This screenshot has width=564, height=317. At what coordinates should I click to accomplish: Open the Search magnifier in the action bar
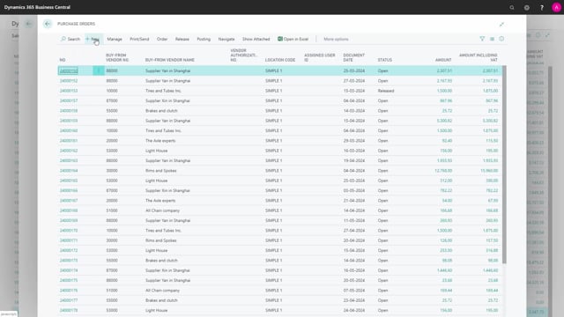pyautogui.click(x=63, y=39)
